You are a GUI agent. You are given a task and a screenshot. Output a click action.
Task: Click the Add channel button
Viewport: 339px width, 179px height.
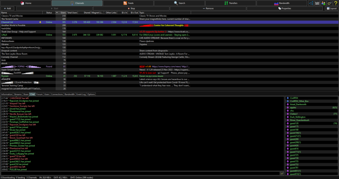pos(7,8)
